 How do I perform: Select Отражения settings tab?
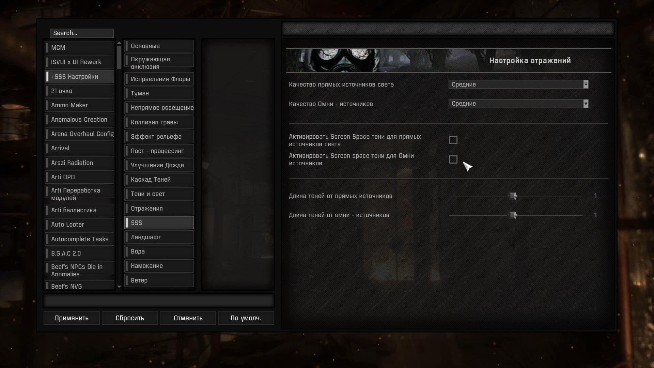(x=159, y=208)
